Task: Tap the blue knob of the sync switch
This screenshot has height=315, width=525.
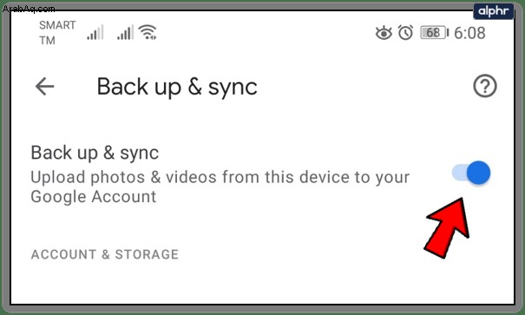Action: point(478,173)
